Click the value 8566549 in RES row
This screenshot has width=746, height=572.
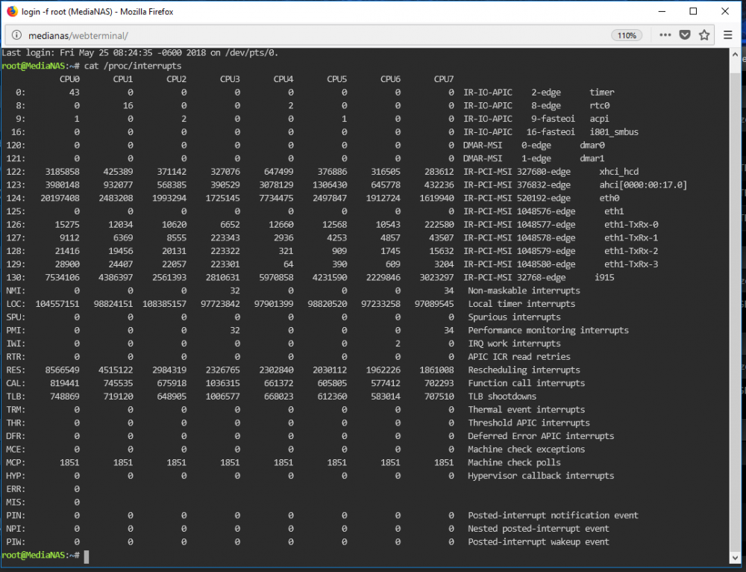(63, 370)
